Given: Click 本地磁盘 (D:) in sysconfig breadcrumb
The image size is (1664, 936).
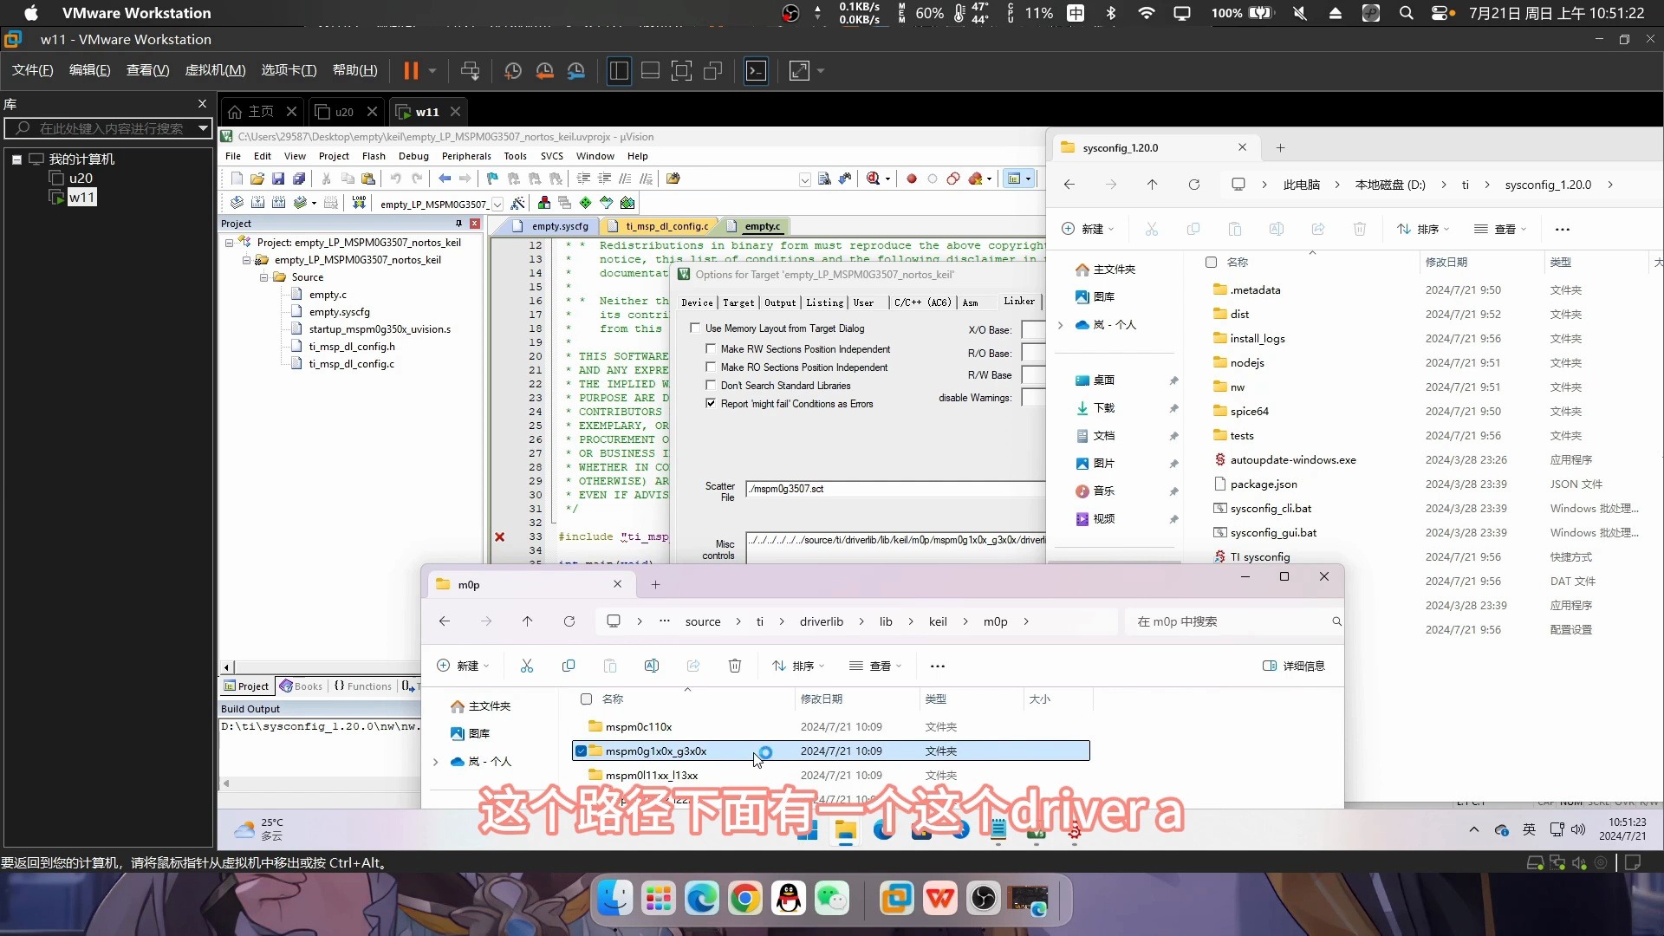Looking at the screenshot, I should point(1390,185).
